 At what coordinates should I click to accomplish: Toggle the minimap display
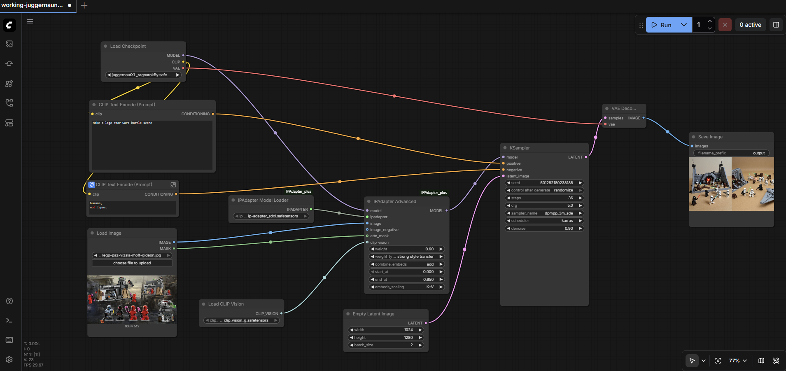coord(761,361)
